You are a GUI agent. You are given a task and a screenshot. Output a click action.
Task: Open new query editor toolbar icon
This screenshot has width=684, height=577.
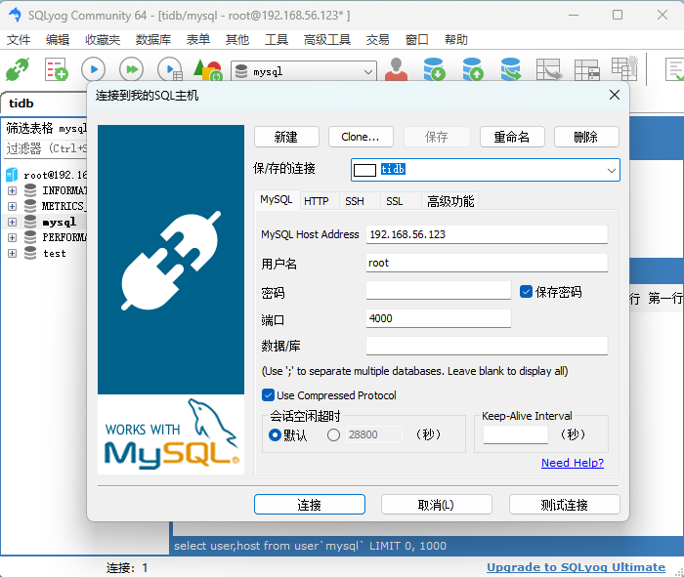(x=56, y=70)
